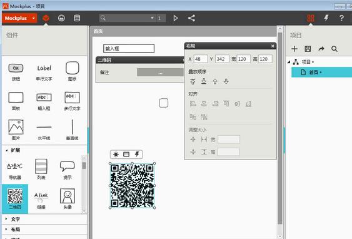Select the QR code (二维码) component
This screenshot has width=352, height=239.
click(x=15, y=198)
